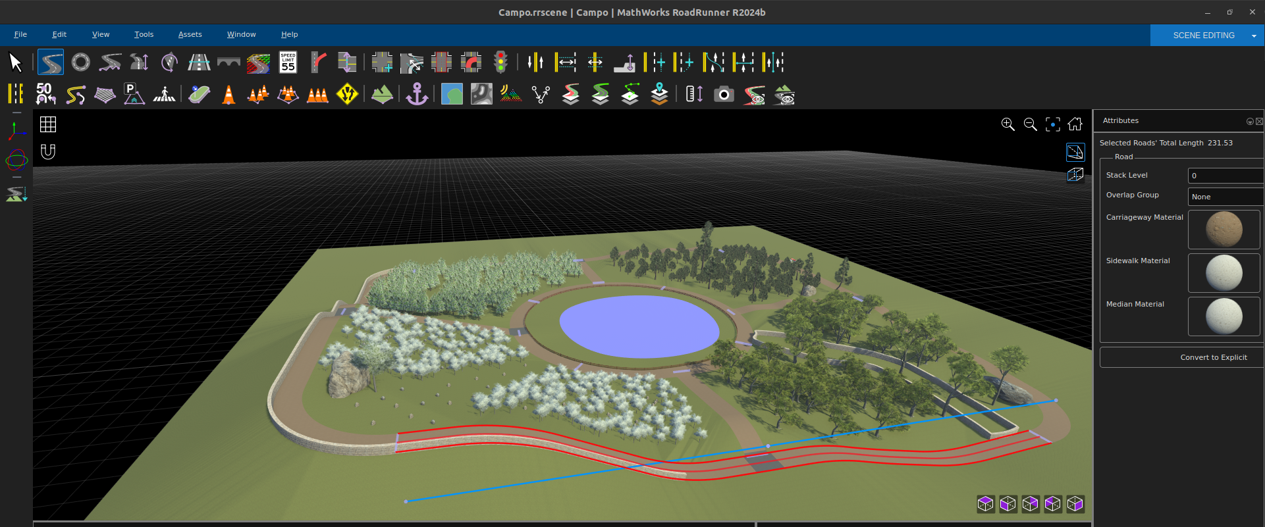The width and height of the screenshot is (1265, 527).
Task: Open the Assets menu
Action: point(190,34)
